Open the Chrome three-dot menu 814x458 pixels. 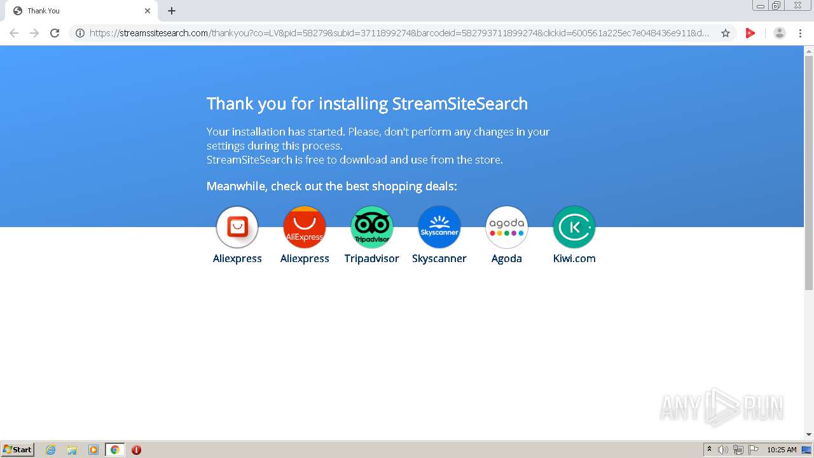pos(801,33)
